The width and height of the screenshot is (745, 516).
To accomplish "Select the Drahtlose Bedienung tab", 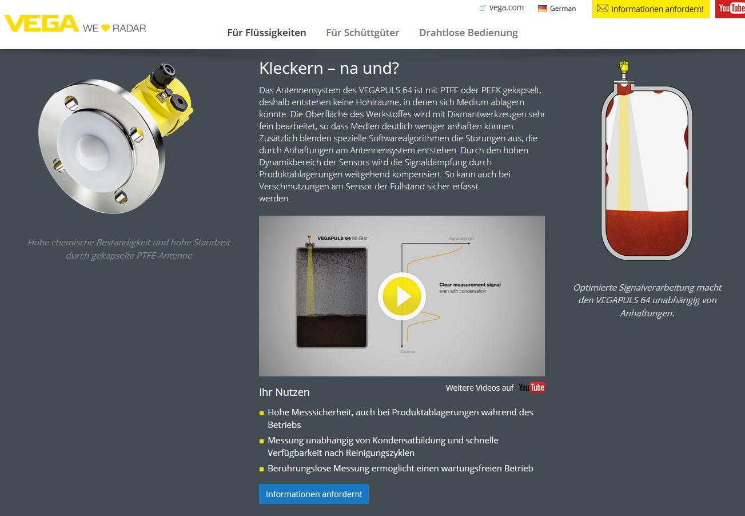I will 468,33.
